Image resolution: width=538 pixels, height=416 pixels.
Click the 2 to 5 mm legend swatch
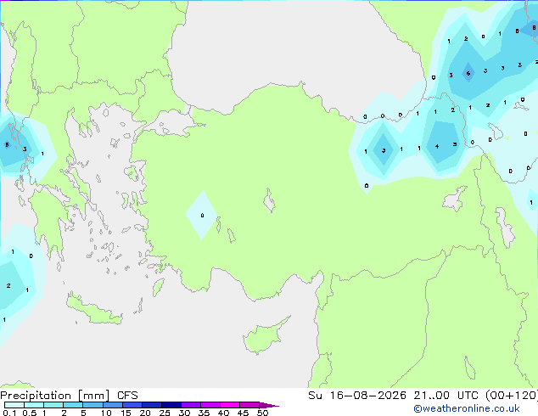point(73,405)
